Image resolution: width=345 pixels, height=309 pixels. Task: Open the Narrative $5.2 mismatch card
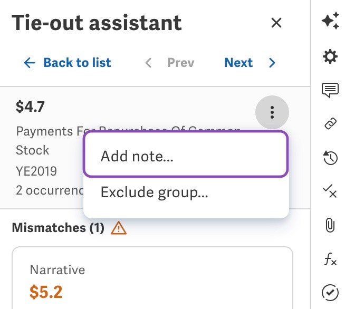[152, 278]
